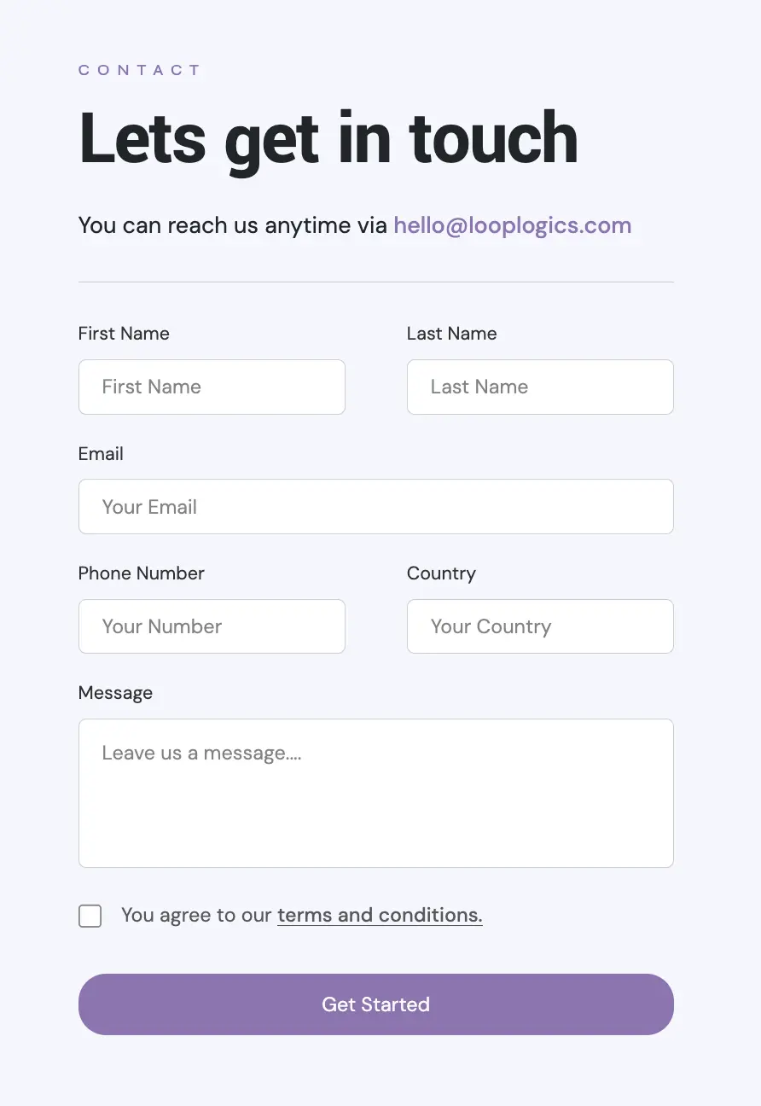Focus the Last Name text box
Viewport: 761px width, 1106px height.
pos(540,387)
